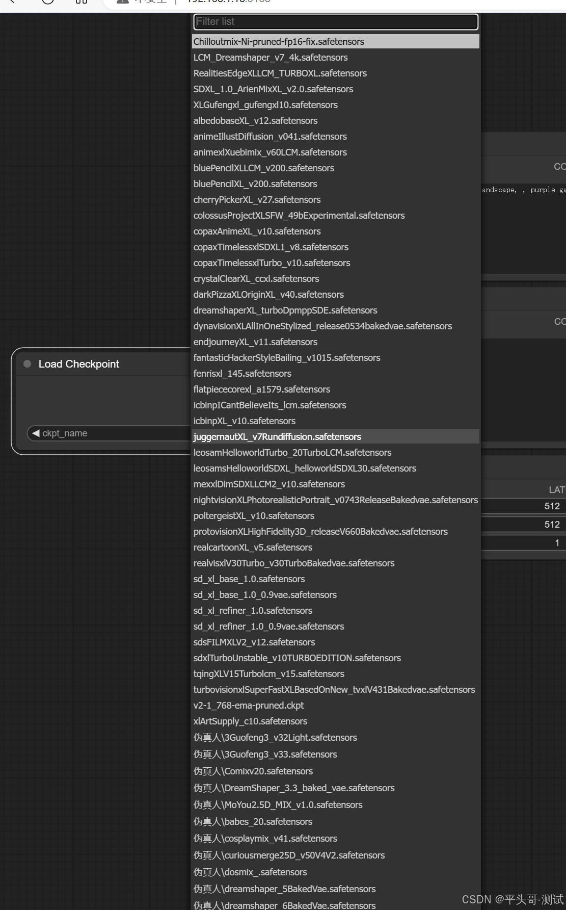Select XLGufengxl_gufengxl10.safetensors
566x910 pixels.
click(x=336, y=105)
